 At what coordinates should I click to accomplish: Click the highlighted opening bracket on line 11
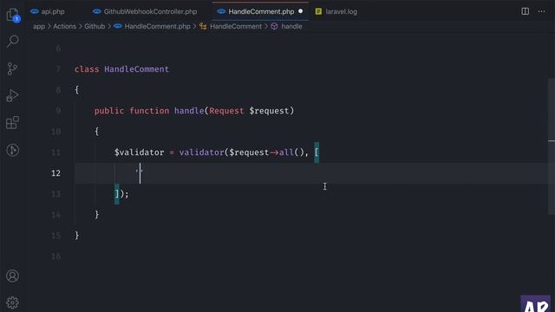[317, 153]
